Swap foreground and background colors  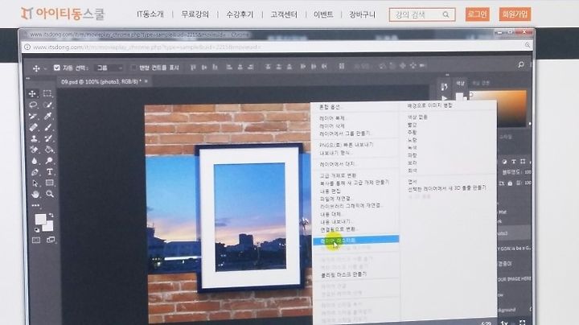tap(51, 215)
